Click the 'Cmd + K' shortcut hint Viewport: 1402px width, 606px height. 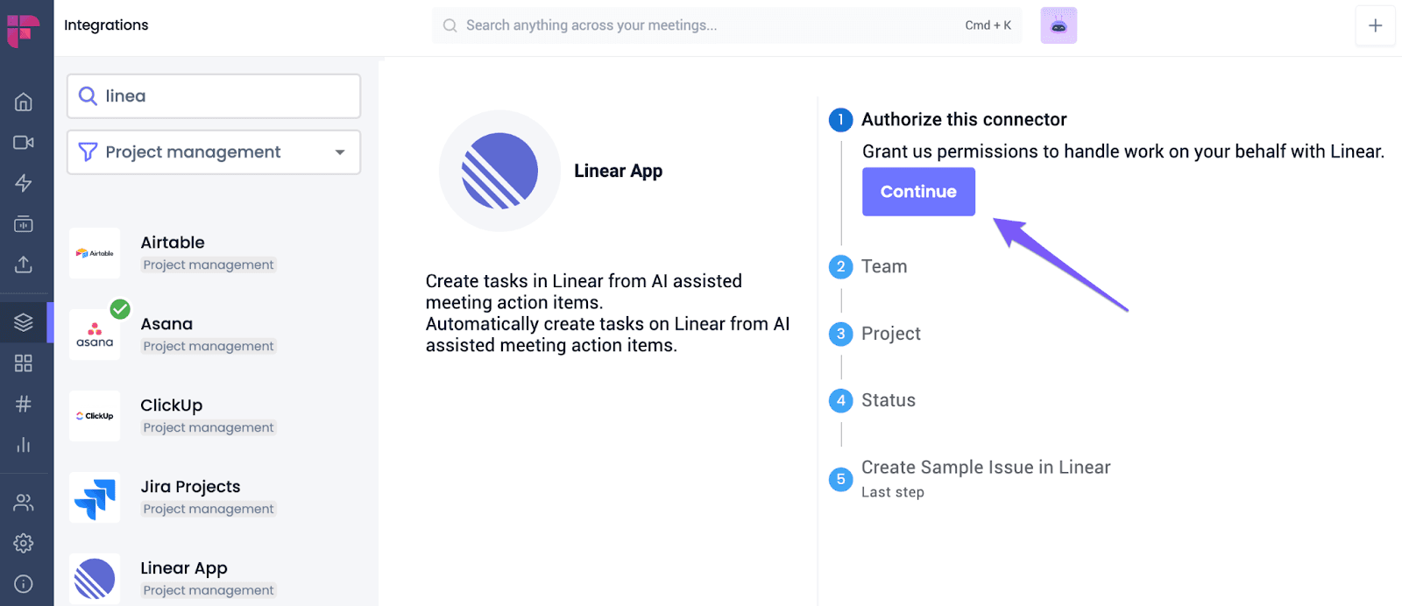click(988, 25)
